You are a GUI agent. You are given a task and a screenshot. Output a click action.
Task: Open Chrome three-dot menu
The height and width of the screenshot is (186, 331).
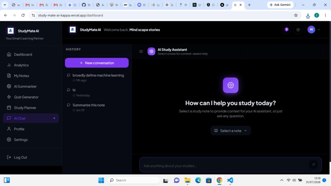point(325,15)
